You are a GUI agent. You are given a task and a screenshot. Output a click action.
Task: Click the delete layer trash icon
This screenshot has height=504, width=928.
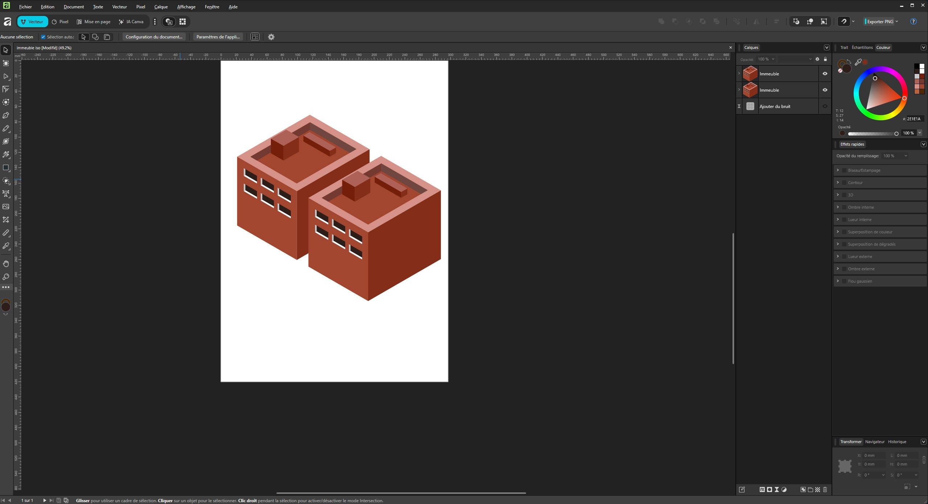pos(825,490)
